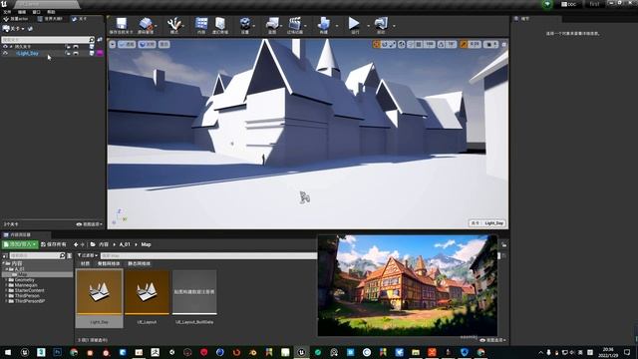Open dropdown arrow next to Cinematics icon
This screenshot has height=359, width=638.
tap(305, 26)
